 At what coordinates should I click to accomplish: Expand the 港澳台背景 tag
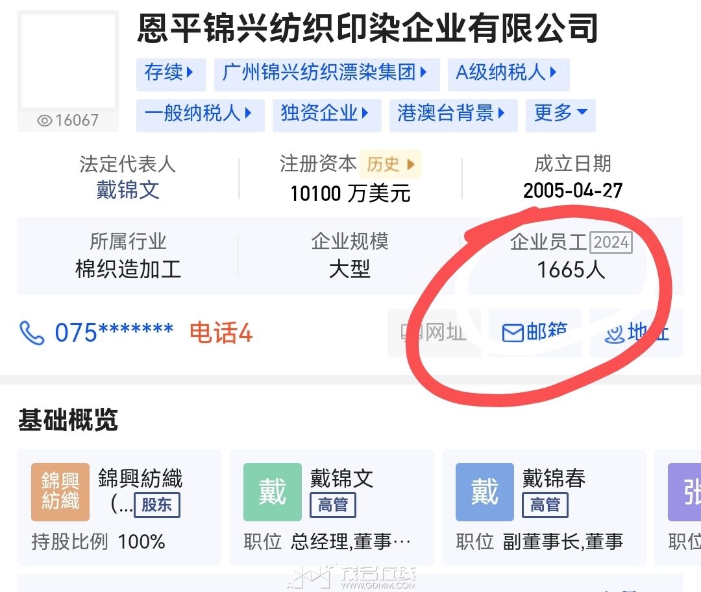click(453, 114)
